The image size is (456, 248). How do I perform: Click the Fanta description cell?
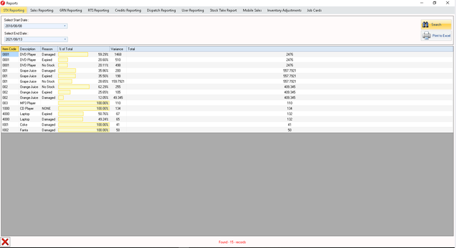pyautogui.click(x=30, y=130)
